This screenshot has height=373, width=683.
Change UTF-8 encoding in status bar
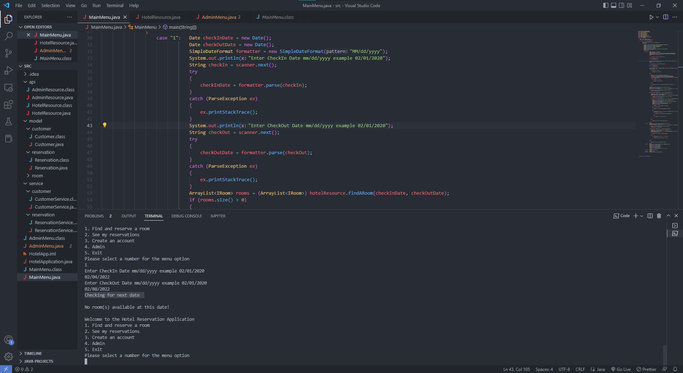click(564, 369)
